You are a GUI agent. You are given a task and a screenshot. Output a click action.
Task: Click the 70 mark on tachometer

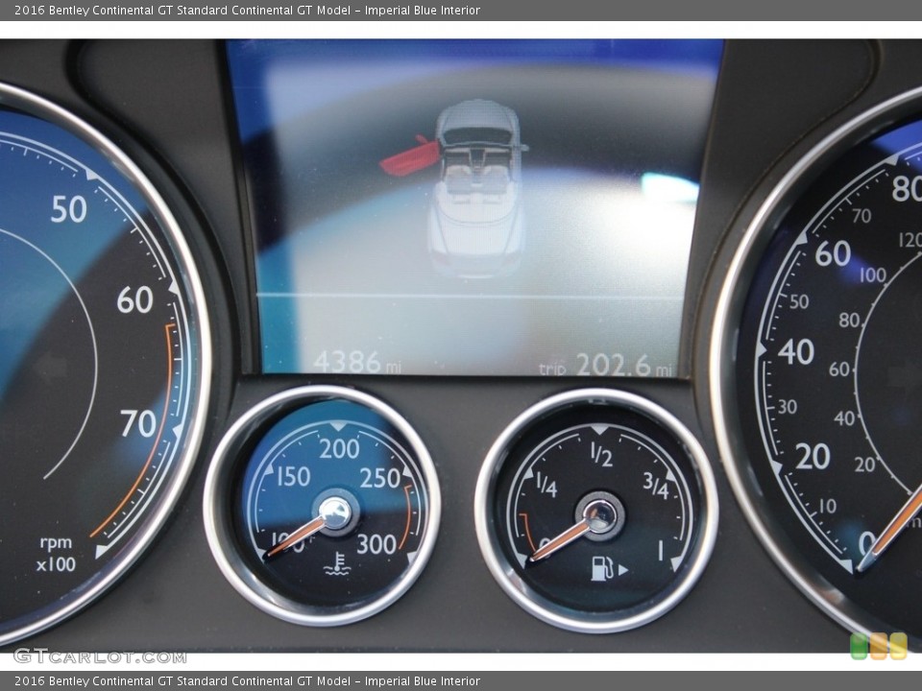(x=138, y=423)
